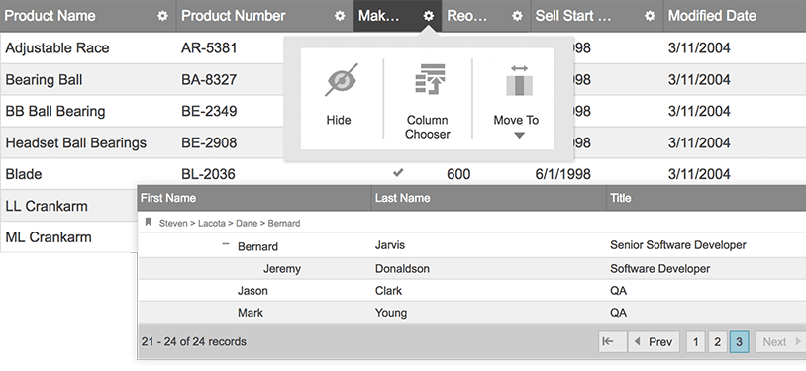This screenshot has width=806, height=371.
Task: Click product number BA-8327
Action: (209, 80)
